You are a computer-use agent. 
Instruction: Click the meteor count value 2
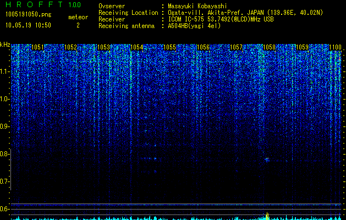78,25
